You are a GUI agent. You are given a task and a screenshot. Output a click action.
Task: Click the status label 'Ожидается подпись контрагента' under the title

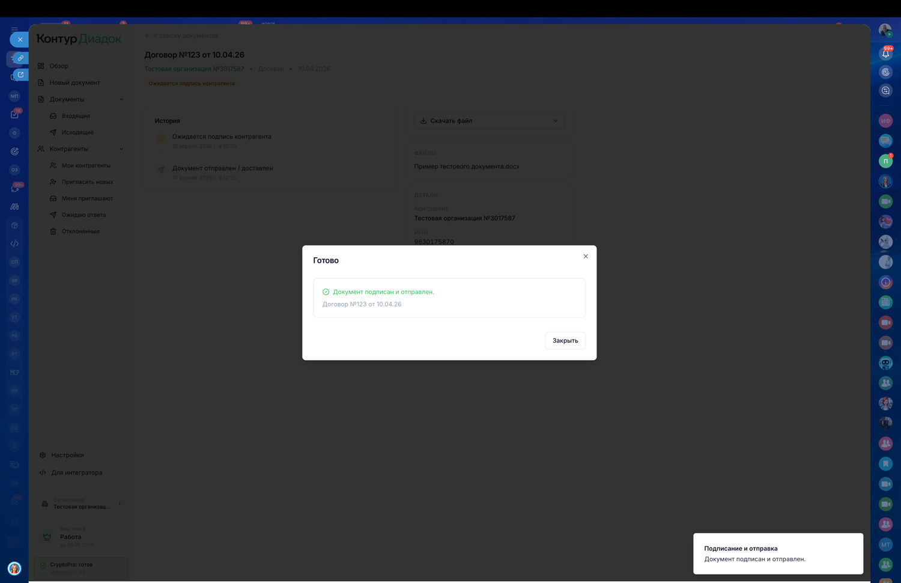click(x=192, y=84)
